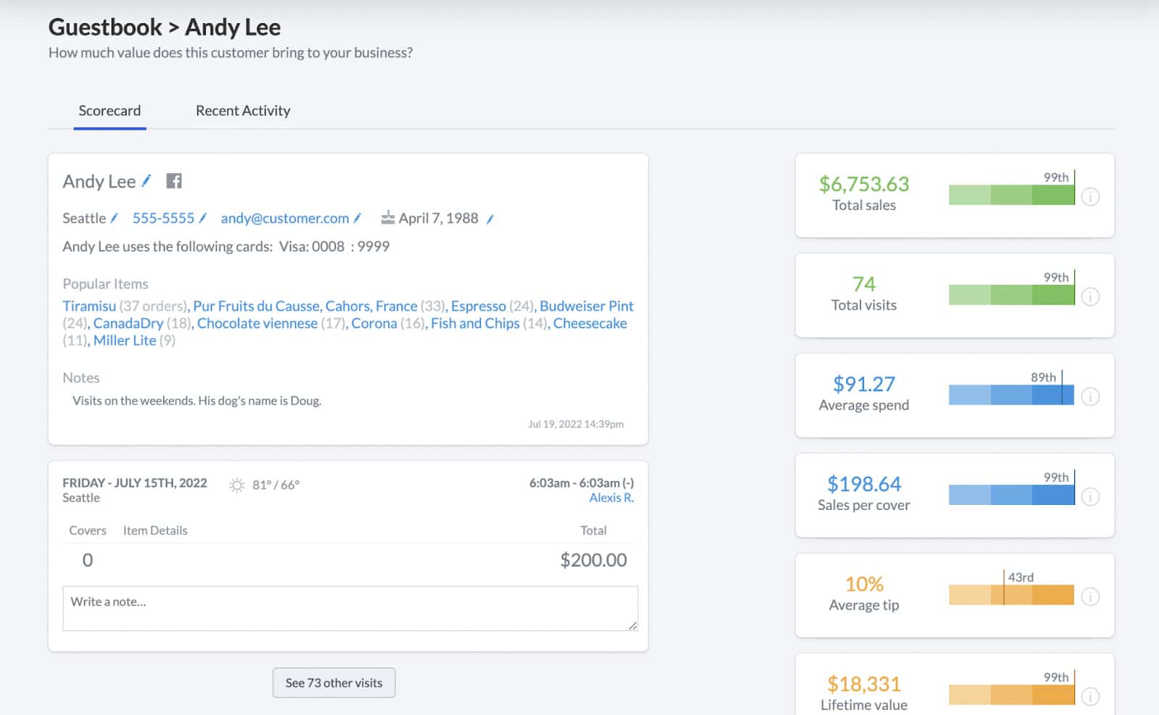The image size is (1159, 715).
Task: Click the Sales per cover percentile bar
Action: pos(1012,495)
